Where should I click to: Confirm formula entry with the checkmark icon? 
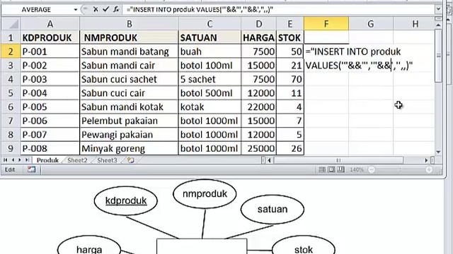[105, 9]
